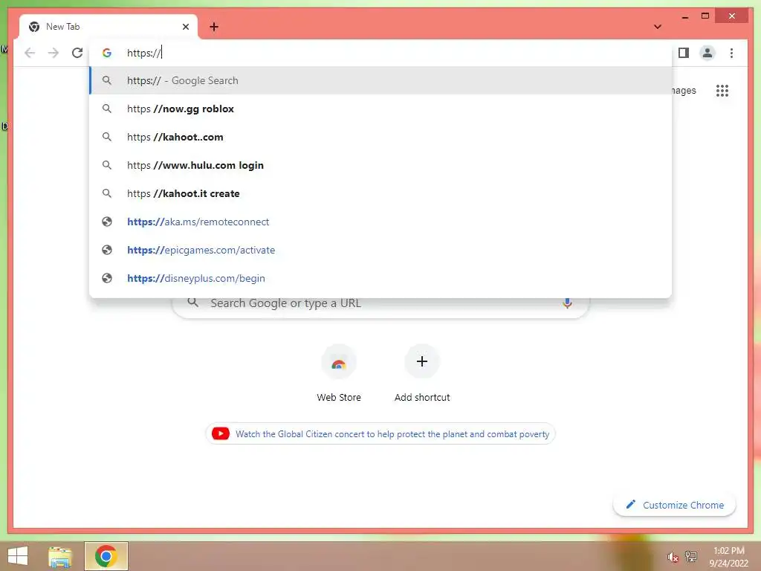The image size is (761, 571).
Task: Select the 'https:// - Google Search' suggestion
Action: (380, 80)
